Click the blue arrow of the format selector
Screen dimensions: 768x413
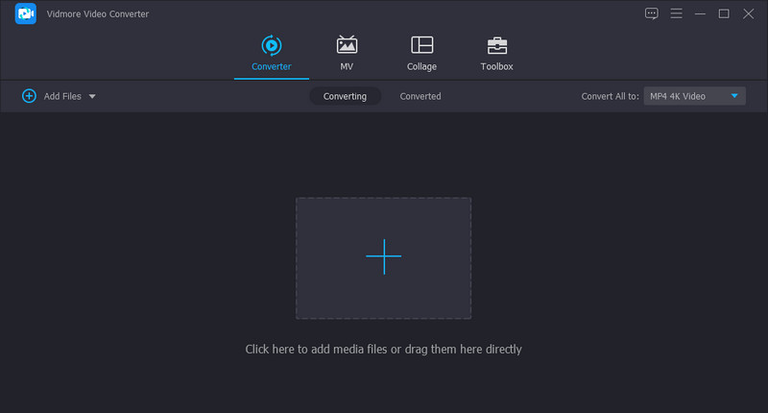pyautogui.click(x=734, y=96)
